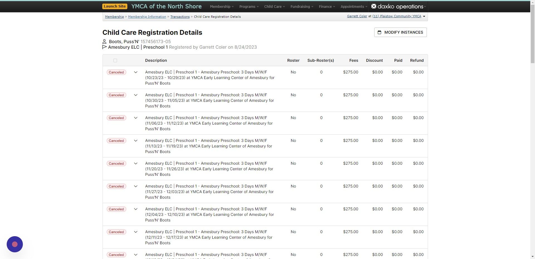The image size is (535, 259).
Task: Click the Roster column header
Action: tap(293, 60)
